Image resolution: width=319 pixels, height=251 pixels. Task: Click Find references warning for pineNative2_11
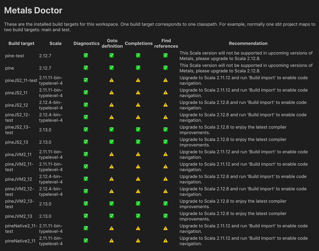[165, 241]
